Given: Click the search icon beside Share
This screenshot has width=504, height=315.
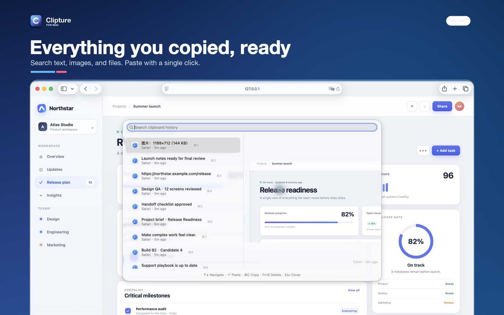Looking at the screenshot, I should (x=412, y=106).
